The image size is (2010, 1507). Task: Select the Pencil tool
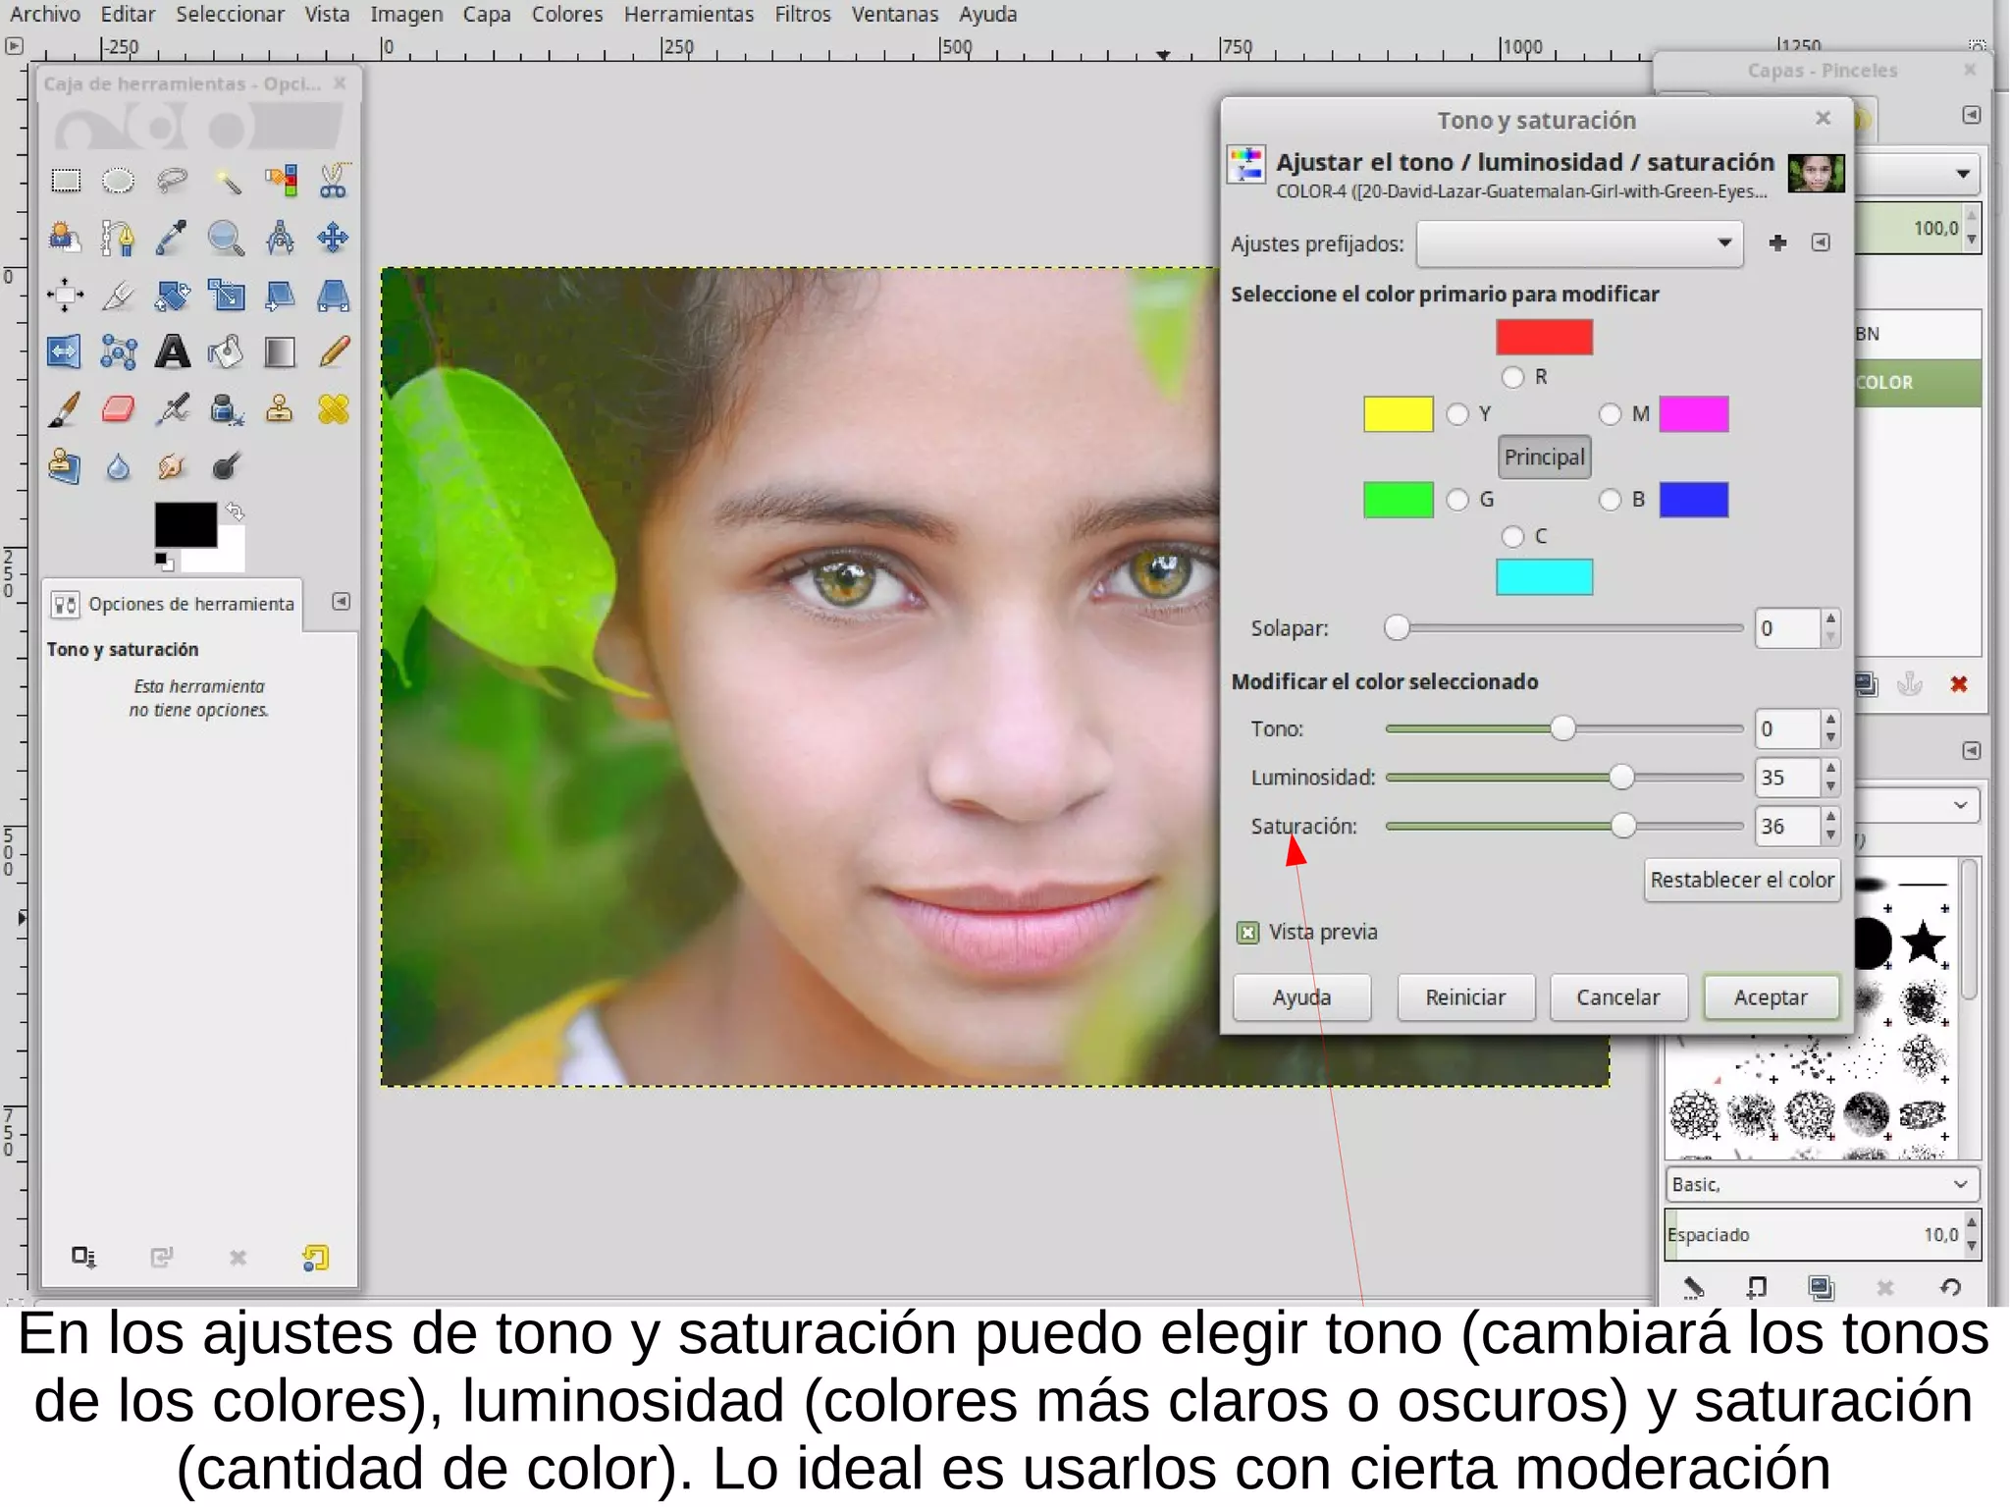334,351
